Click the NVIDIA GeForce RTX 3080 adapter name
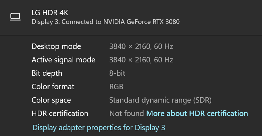This screenshot has height=136, width=262. pos(142,22)
